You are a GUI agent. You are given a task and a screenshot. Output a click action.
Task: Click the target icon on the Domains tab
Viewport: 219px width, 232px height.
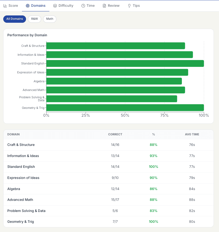27,5
